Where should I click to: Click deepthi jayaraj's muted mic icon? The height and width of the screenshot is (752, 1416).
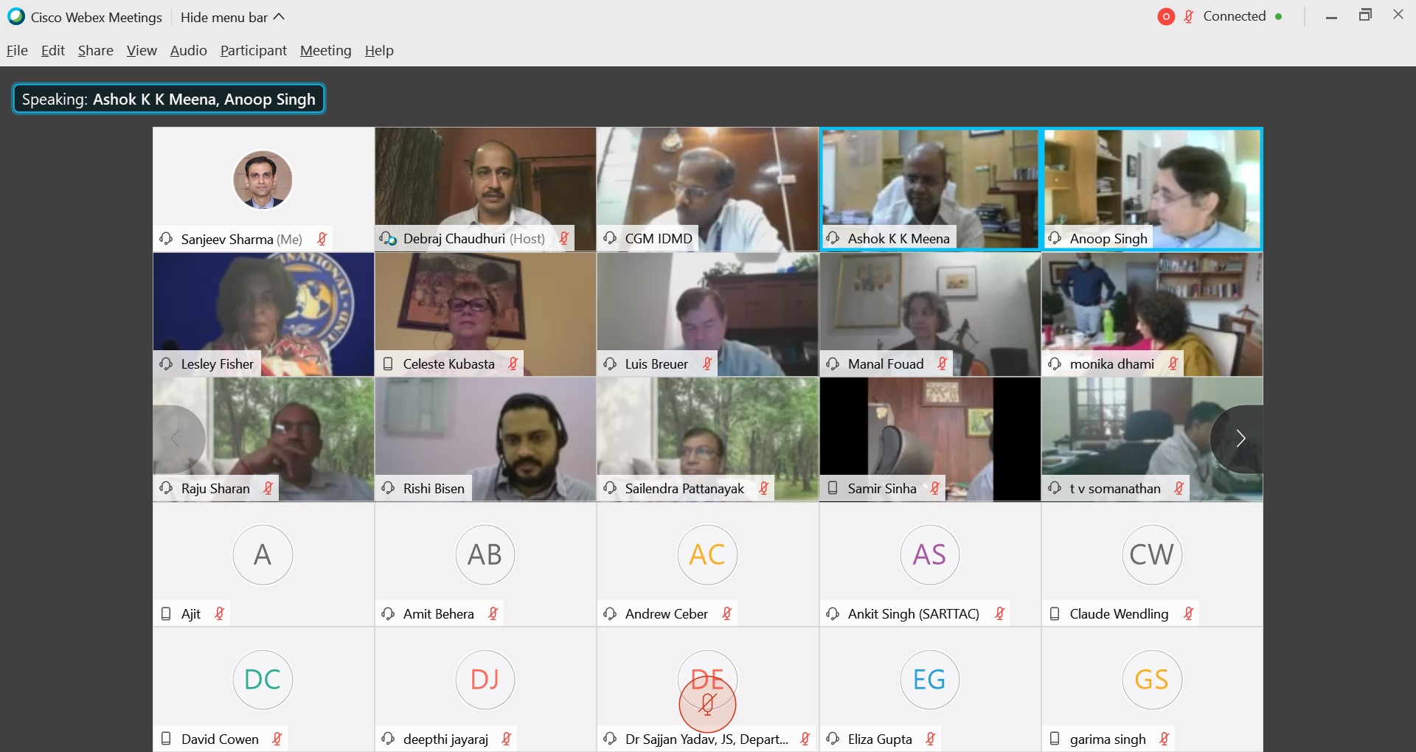click(507, 739)
